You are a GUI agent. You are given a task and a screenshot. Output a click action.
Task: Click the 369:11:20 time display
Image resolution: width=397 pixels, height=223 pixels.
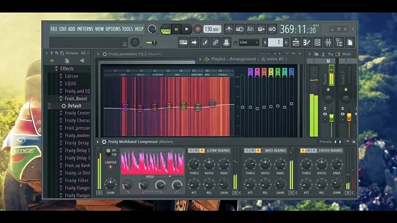click(x=298, y=29)
